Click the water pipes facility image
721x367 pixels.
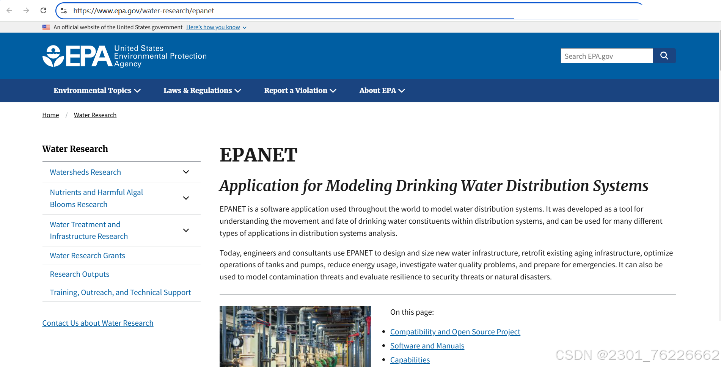click(x=295, y=336)
